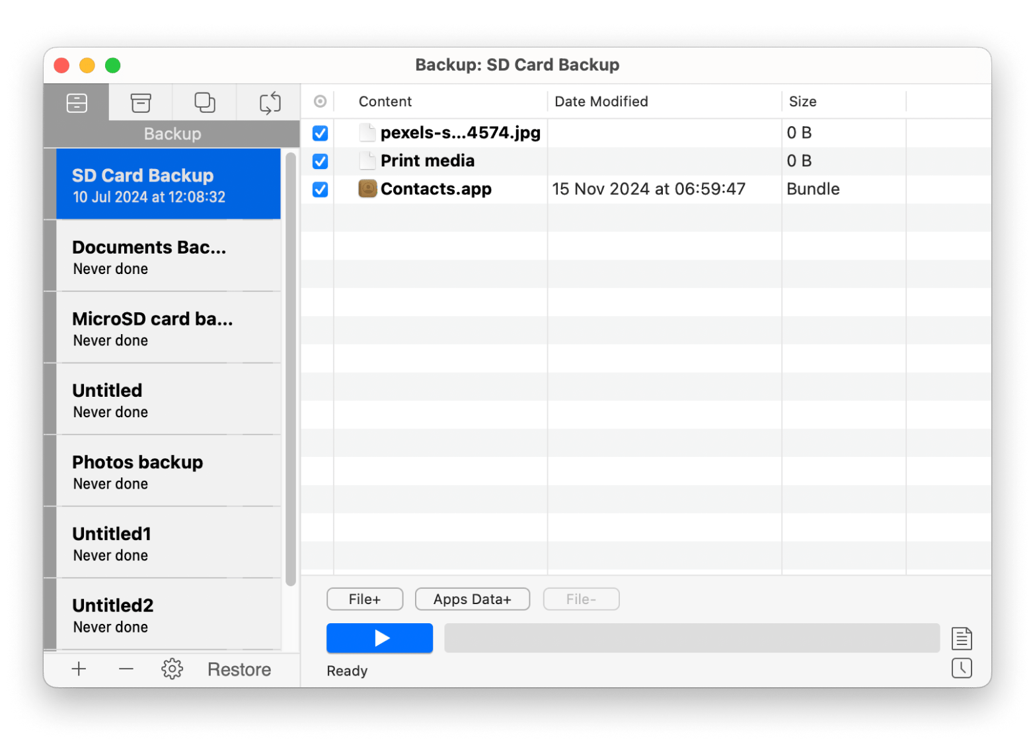Switch to the Clone mode icon
Viewport: 1031px width, 750px height.
click(x=205, y=102)
